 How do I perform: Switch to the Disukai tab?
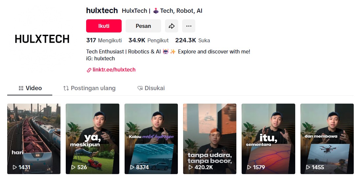[151, 88]
